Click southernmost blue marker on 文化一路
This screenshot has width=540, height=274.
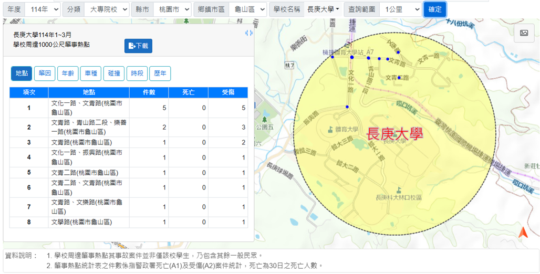(347, 107)
